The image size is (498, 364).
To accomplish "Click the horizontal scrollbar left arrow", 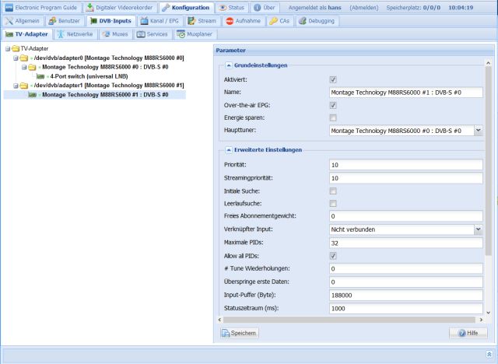I will pyautogui.click(x=219, y=320).
